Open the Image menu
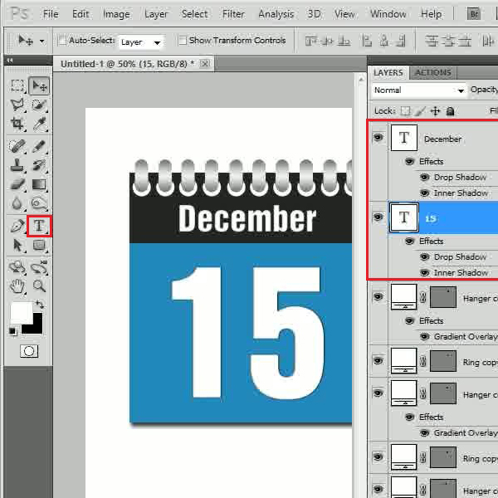 pyautogui.click(x=116, y=14)
